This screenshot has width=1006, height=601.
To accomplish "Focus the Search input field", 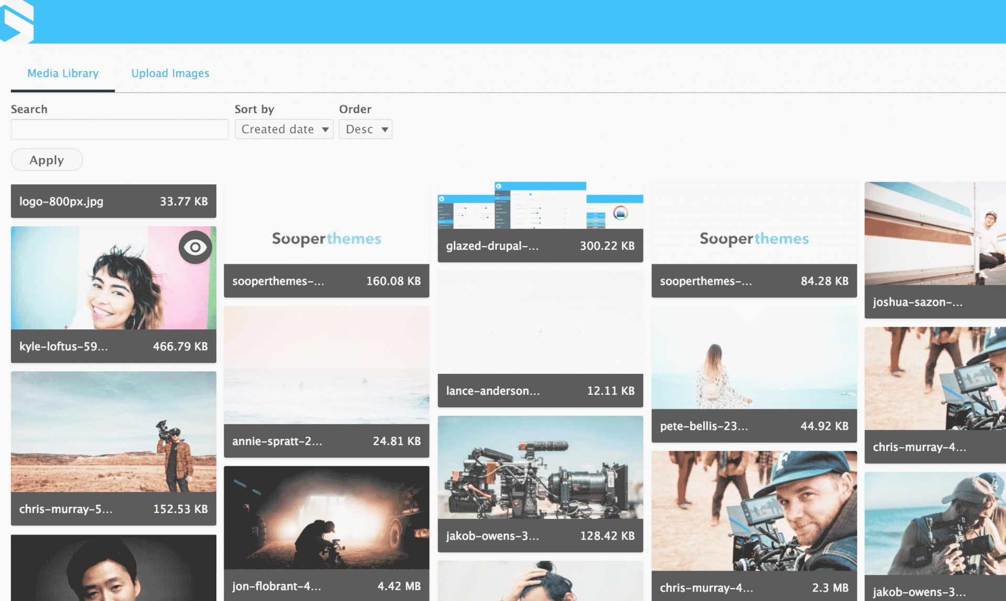I will point(119,129).
